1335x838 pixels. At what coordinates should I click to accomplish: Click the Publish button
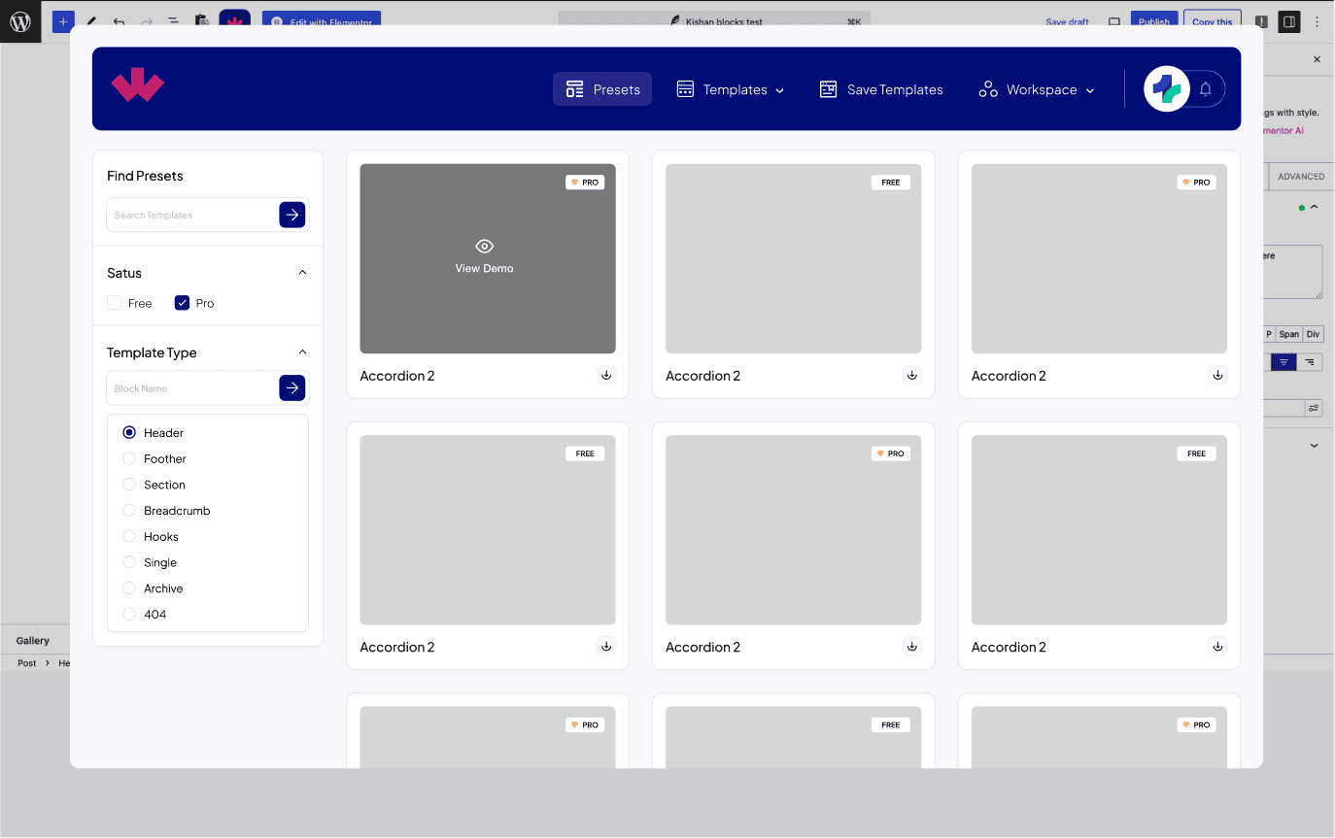coord(1153,21)
